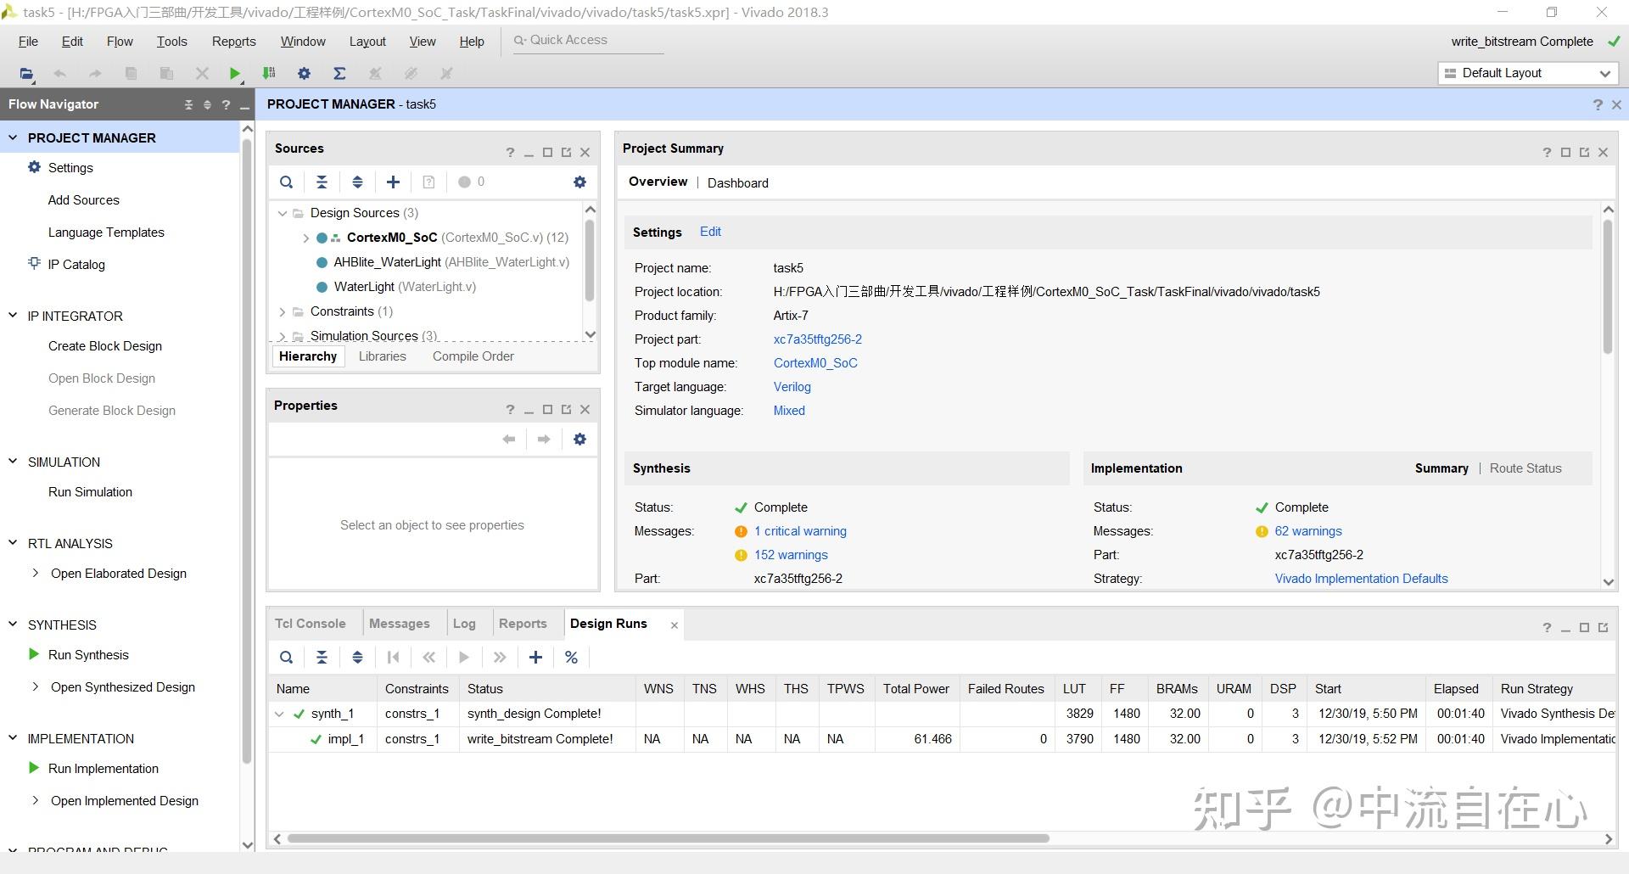Click the Open Project toolbar icon
Viewport: 1629px width, 874px height.
tap(26, 74)
